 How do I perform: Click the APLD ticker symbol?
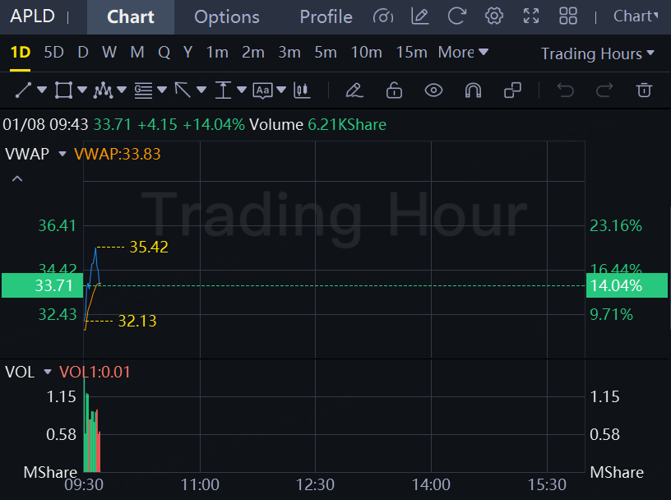(x=33, y=16)
